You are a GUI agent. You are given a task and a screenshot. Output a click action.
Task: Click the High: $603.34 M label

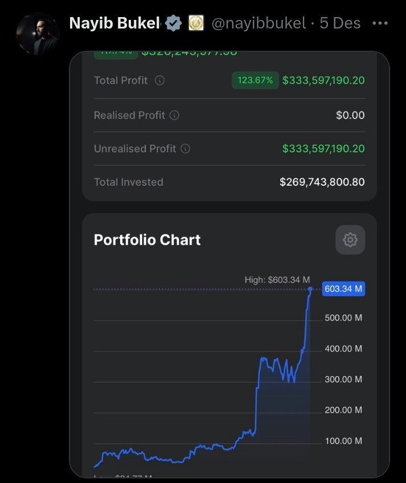pyautogui.click(x=277, y=280)
